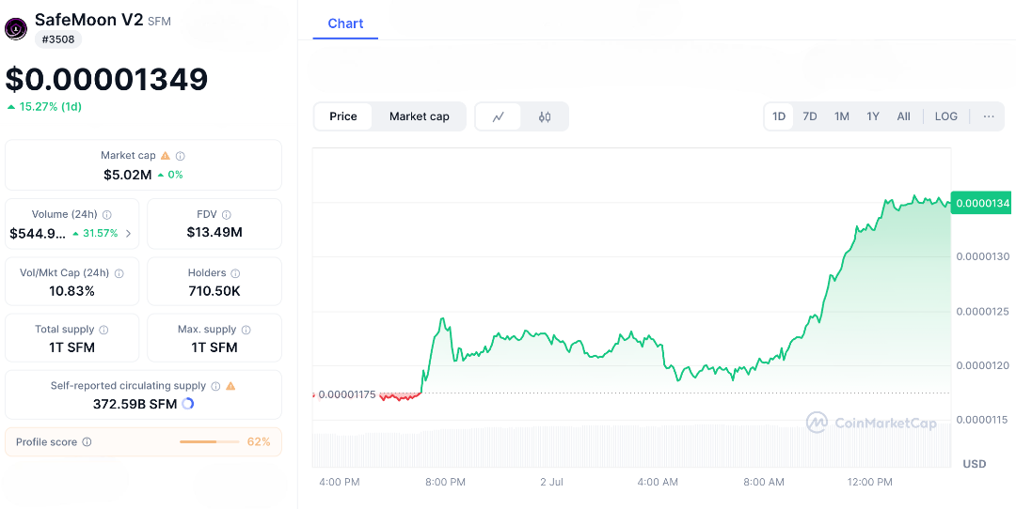Image resolution: width=1016 pixels, height=509 pixels.
Task: Toggle chart to Market cap view
Action: 420,116
